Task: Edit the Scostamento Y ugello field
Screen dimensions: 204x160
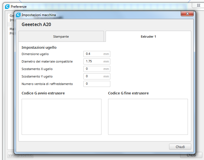Action: pos(97,76)
